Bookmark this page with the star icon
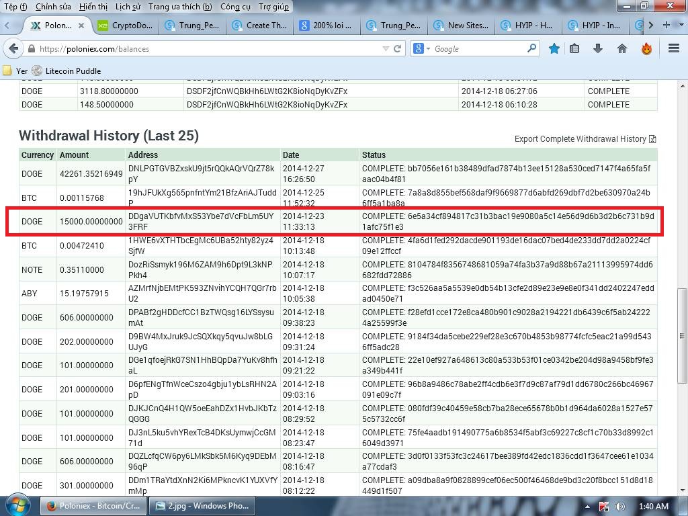The height and width of the screenshot is (516, 688). click(x=554, y=48)
